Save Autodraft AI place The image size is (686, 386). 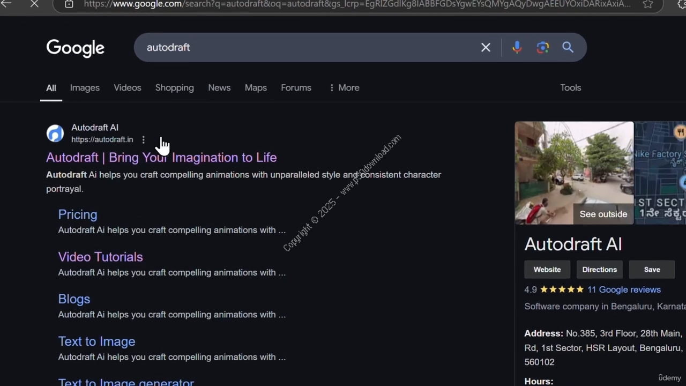(652, 270)
